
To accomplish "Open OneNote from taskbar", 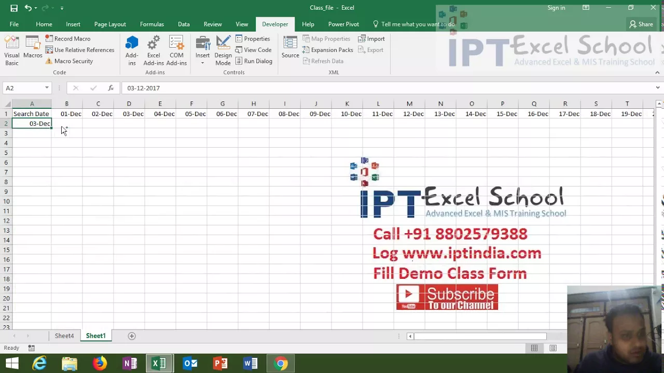I will [130, 364].
